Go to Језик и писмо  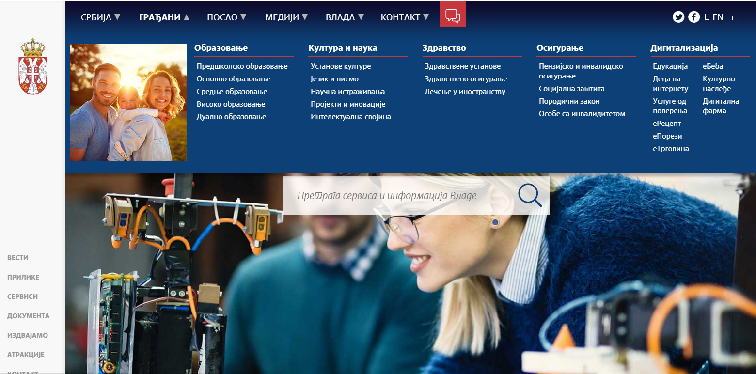tap(335, 79)
